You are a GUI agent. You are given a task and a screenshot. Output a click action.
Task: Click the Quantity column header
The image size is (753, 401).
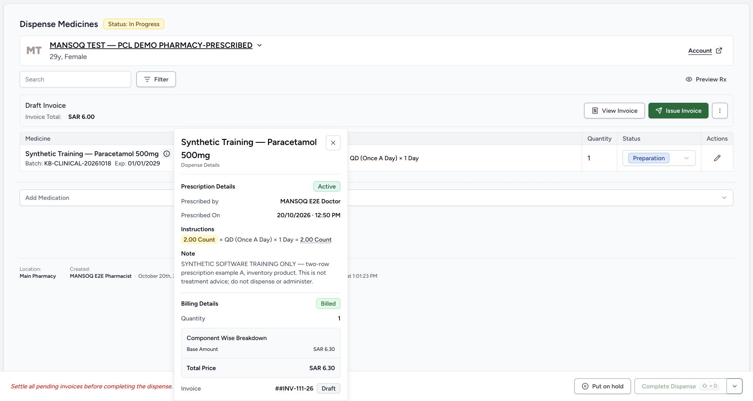click(599, 138)
